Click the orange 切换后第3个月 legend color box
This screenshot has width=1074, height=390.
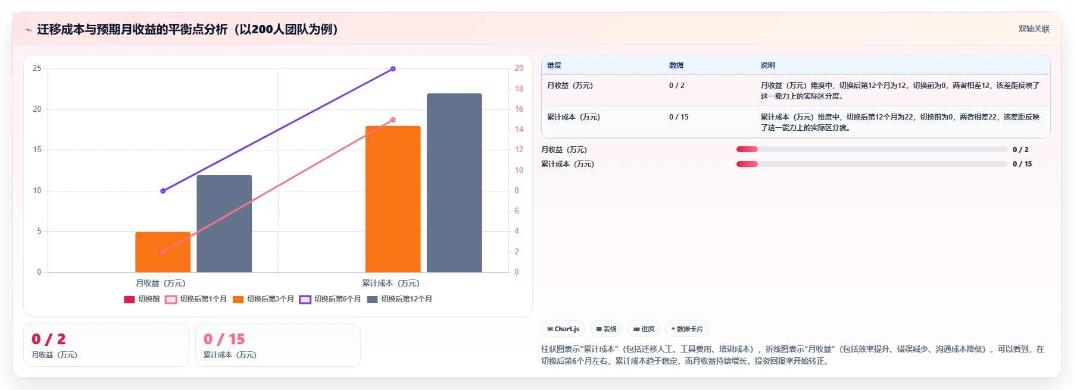click(238, 299)
